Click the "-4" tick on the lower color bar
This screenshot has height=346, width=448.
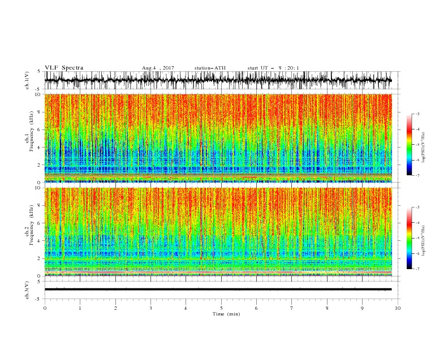417,223
